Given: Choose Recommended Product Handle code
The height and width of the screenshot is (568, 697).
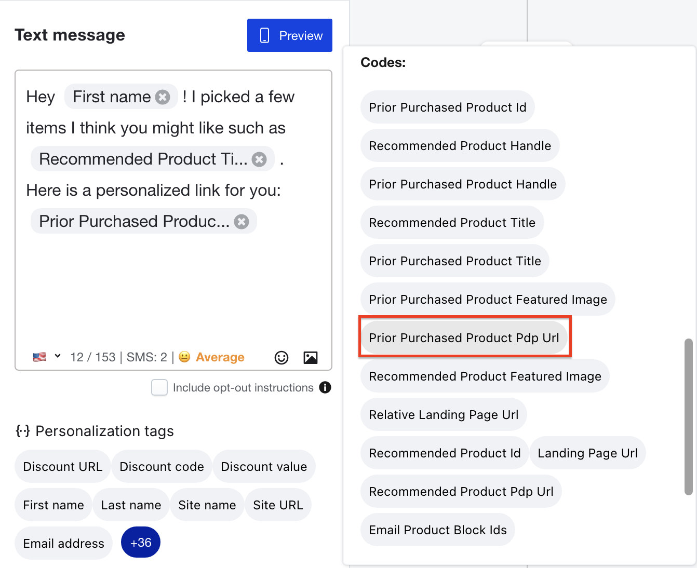Looking at the screenshot, I should coord(460,146).
